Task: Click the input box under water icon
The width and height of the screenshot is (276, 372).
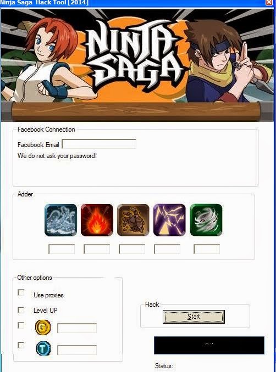Action: point(62,249)
